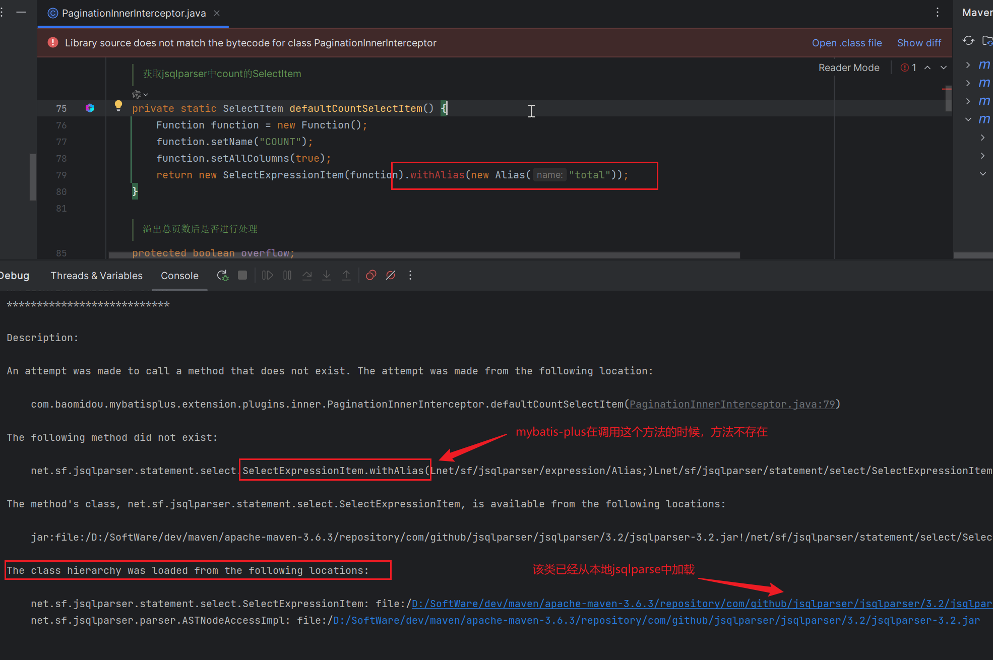This screenshot has width=993, height=660.
Task: Click the withAlias method call in code
Action: (x=437, y=175)
